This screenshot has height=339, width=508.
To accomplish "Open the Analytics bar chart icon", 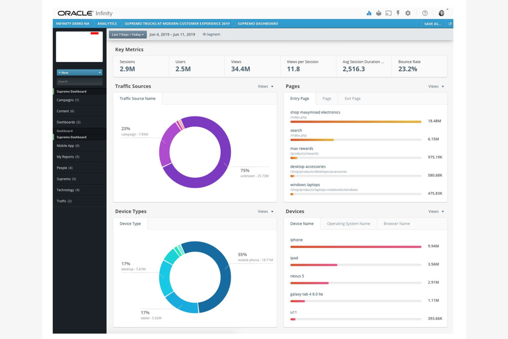I will pos(369,13).
